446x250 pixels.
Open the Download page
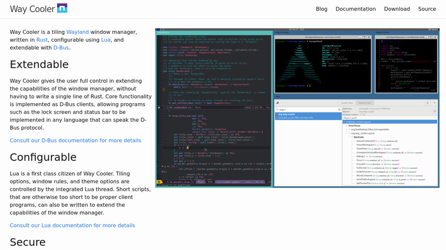click(397, 9)
